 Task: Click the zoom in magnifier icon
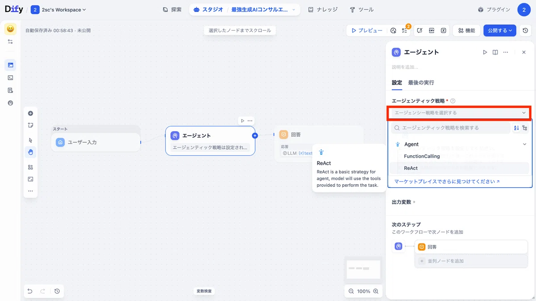[x=376, y=291]
